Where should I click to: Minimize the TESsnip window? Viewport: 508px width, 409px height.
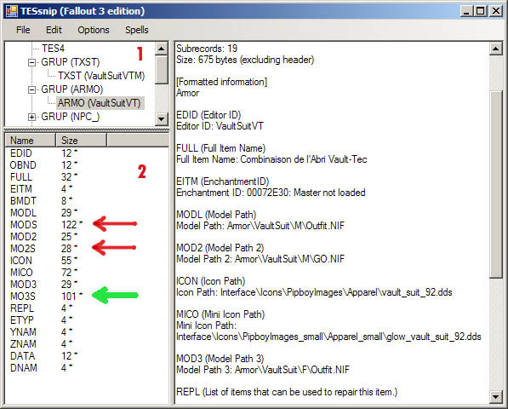[466, 11]
